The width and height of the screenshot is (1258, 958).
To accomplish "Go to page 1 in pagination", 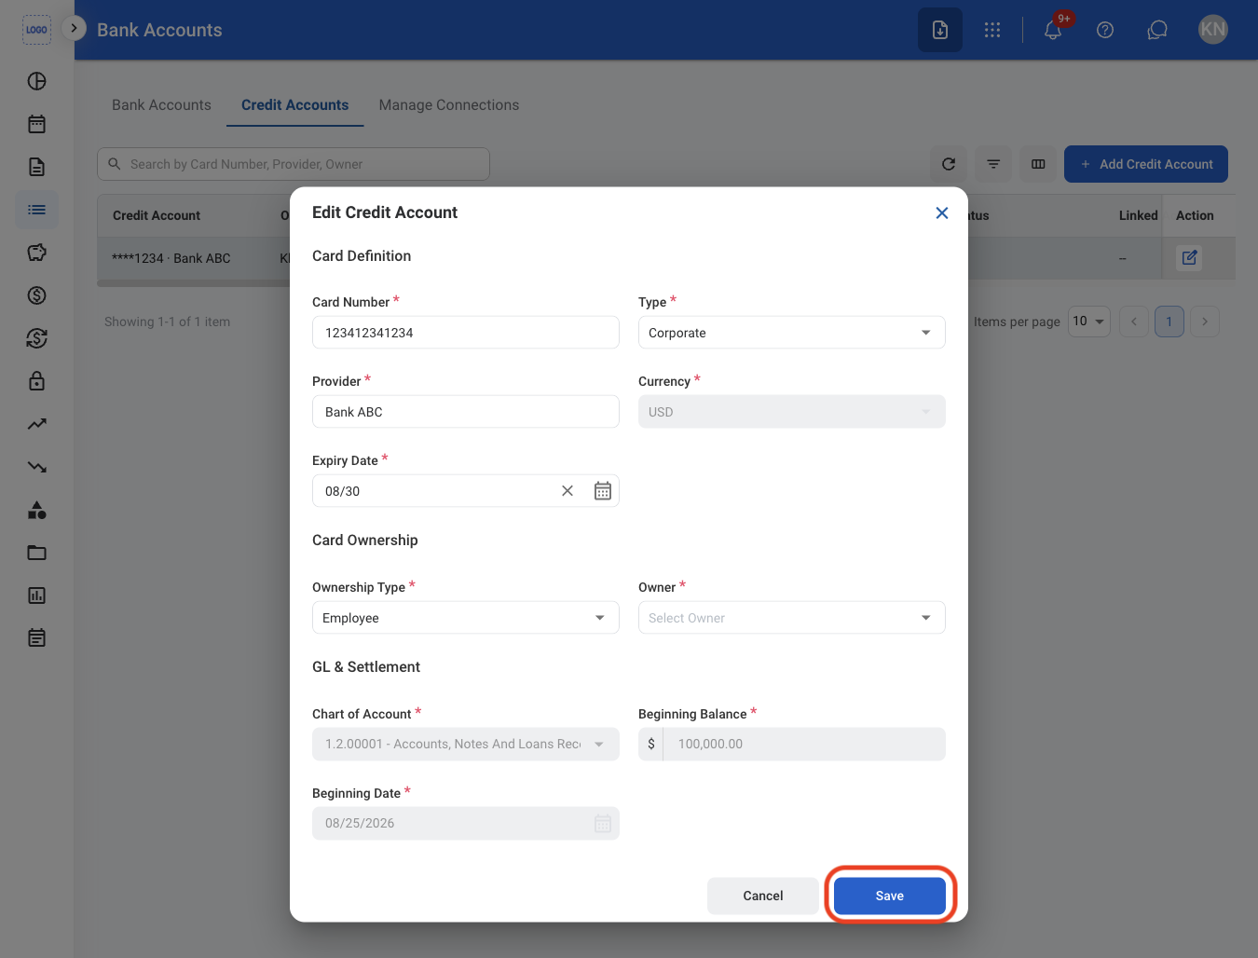I will tap(1169, 322).
